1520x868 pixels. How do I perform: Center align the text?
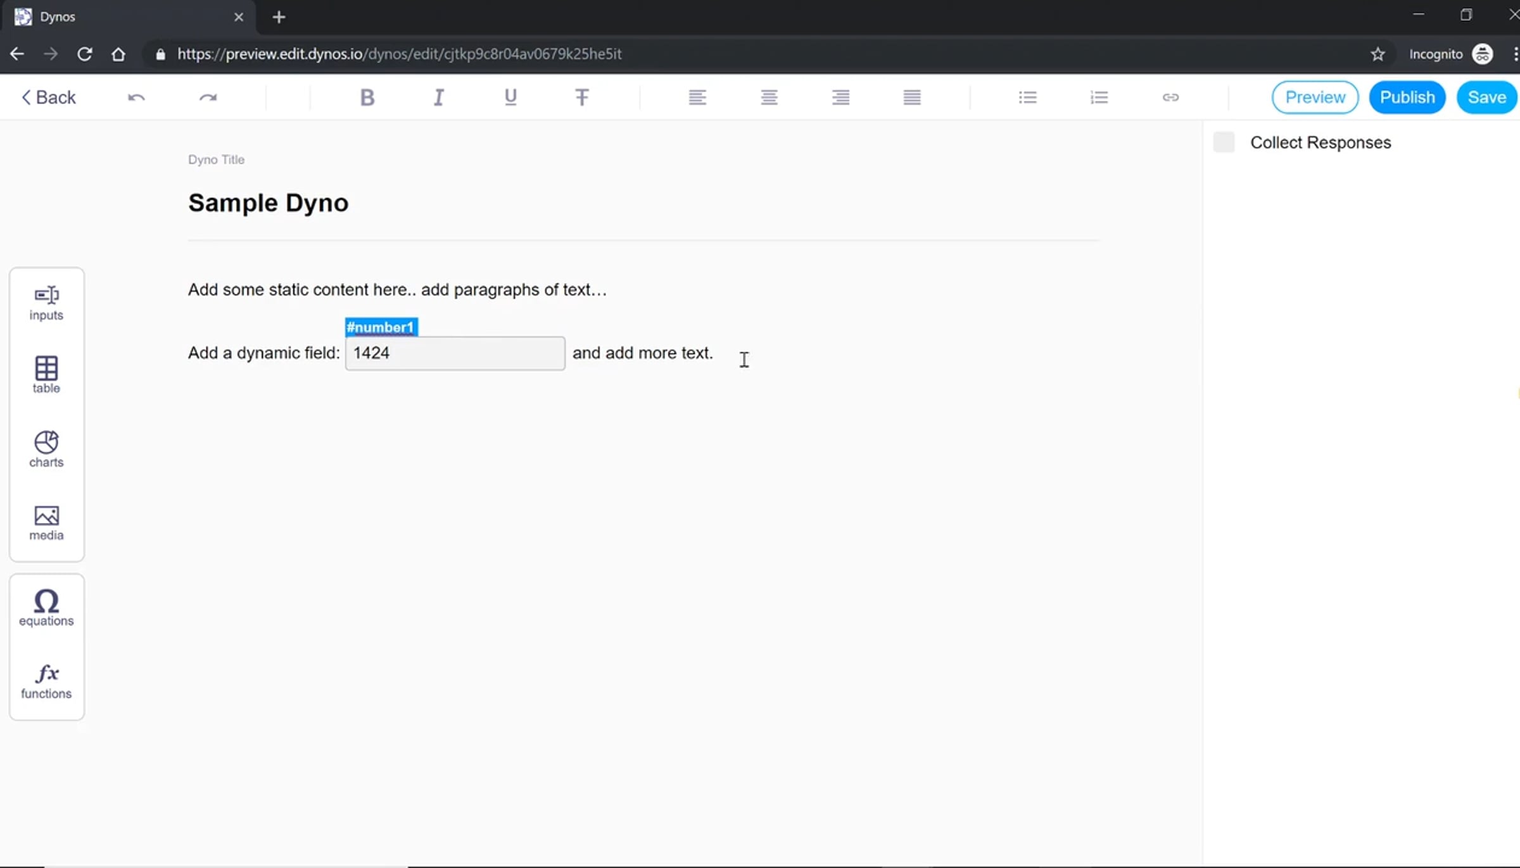(x=769, y=97)
